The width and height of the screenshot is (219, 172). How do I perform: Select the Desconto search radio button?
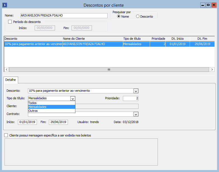pos(137,17)
